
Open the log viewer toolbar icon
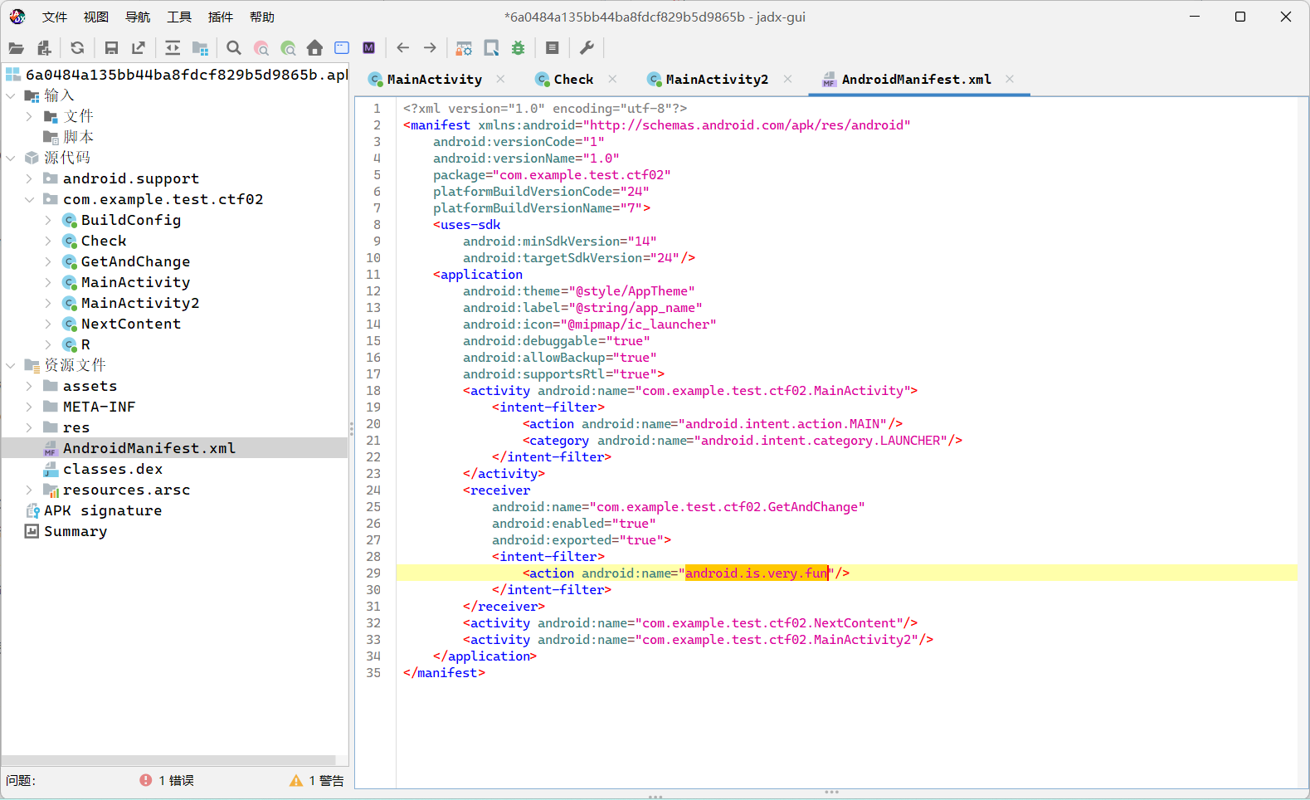click(553, 48)
